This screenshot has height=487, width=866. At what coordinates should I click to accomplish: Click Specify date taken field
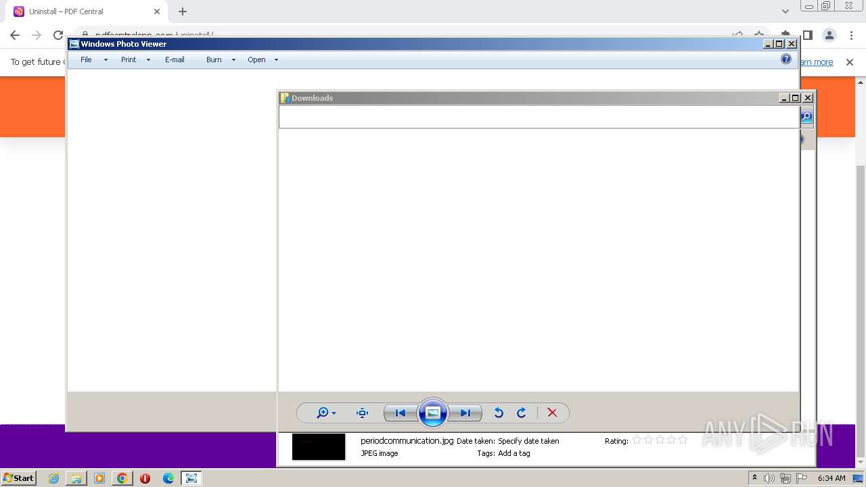point(528,441)
